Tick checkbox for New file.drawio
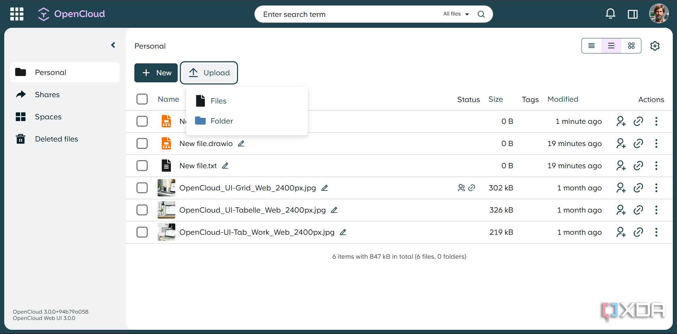Image resolution: width=677 pixels, height=334 pixels. 142,144
